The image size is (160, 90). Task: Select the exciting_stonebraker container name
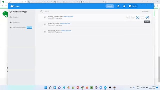(55, 16)
